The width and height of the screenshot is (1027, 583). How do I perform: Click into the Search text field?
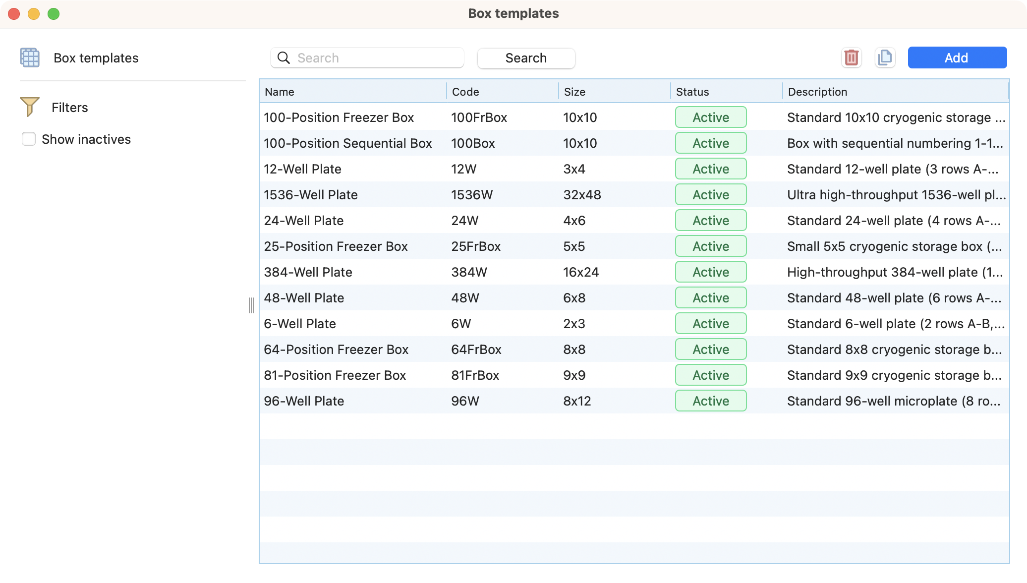click(x=377, y=58)
